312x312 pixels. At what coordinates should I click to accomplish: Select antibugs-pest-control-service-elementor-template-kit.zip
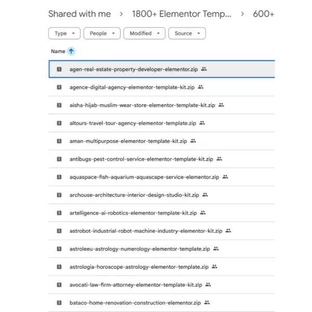click(x=162, y=159)
